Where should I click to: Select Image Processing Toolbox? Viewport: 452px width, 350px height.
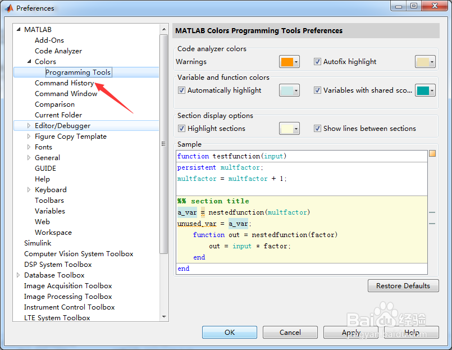[x=68, y=296]
